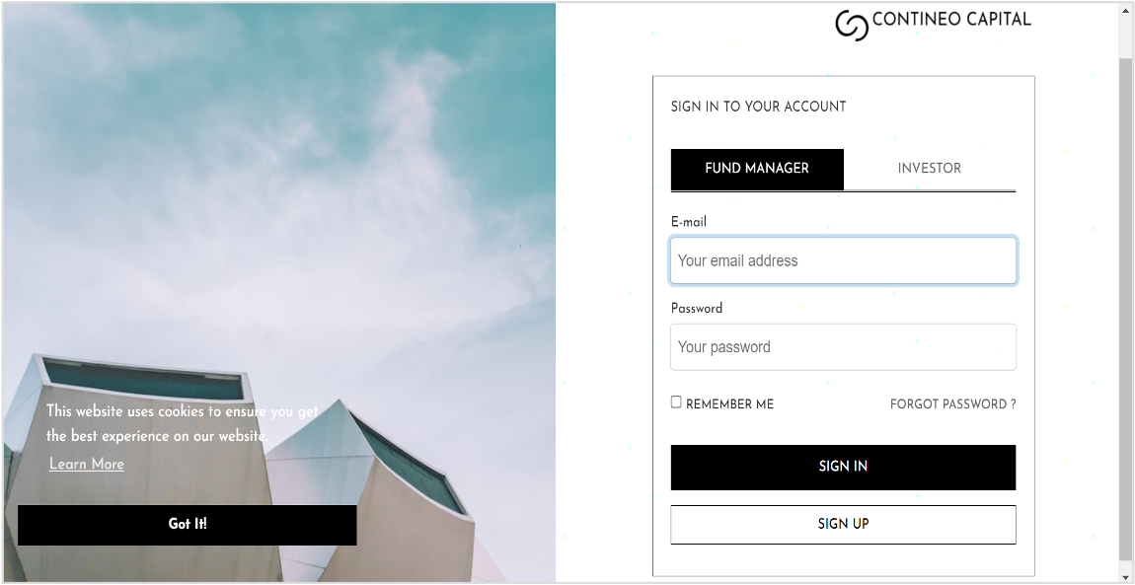The width and height of the screenshot is (1135, 585).
Task: Click the scrollbar down arrow
Action: click(1125, 577)
